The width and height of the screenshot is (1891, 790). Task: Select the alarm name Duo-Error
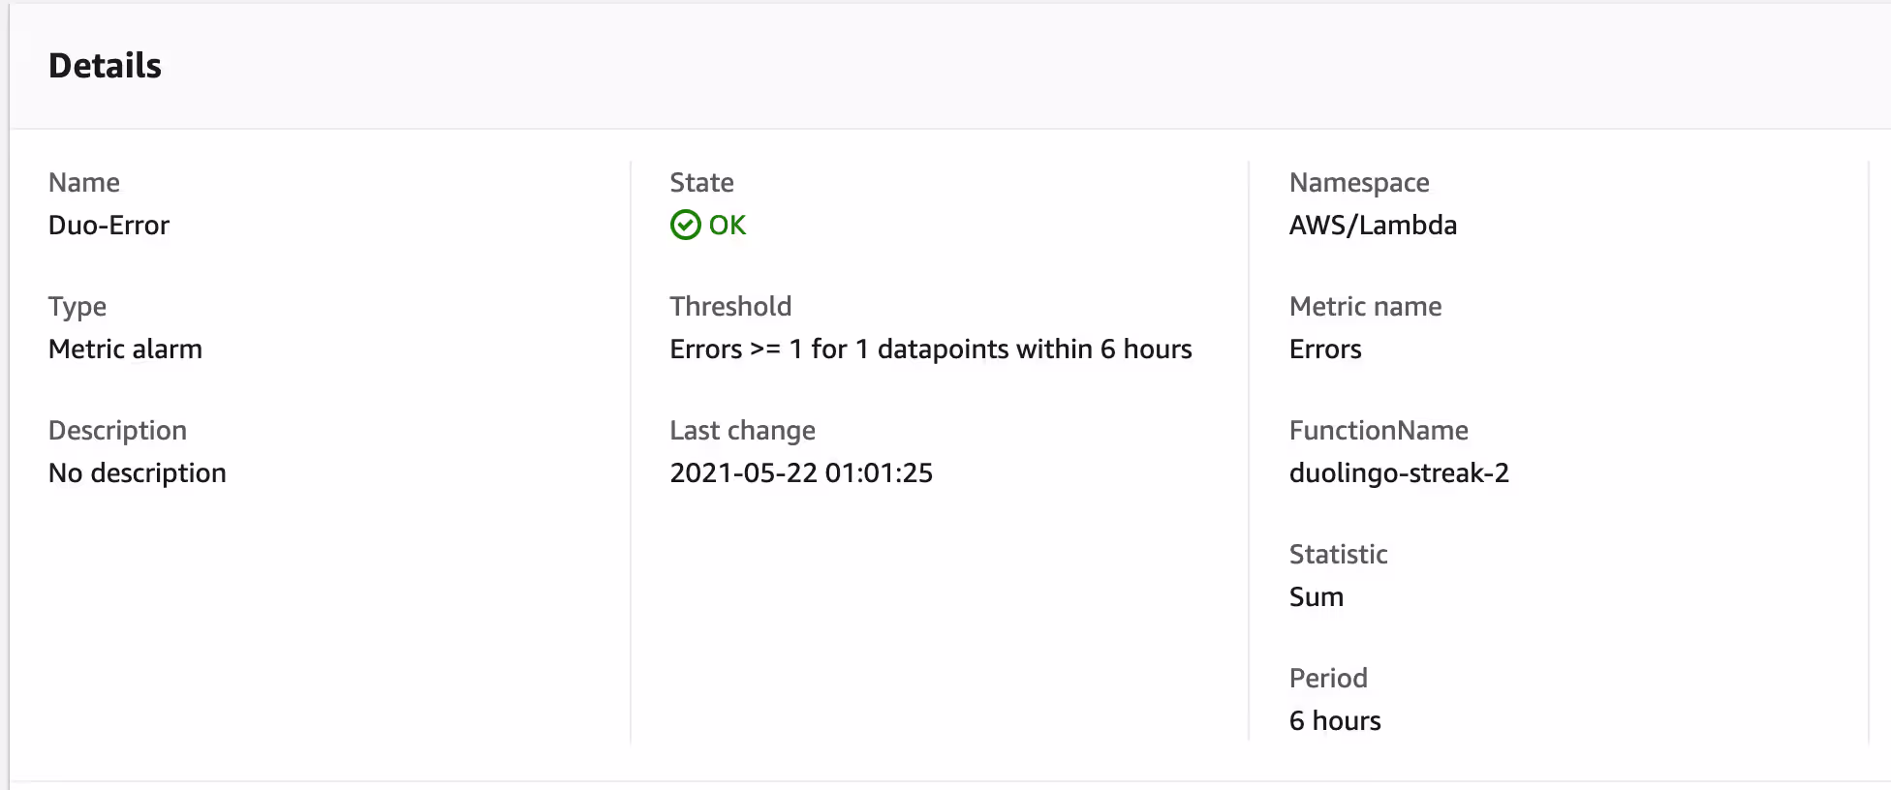point(108,225)
